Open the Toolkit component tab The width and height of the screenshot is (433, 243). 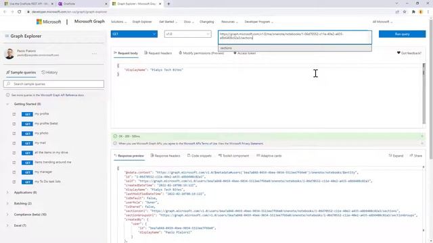(x=233, y=156)
